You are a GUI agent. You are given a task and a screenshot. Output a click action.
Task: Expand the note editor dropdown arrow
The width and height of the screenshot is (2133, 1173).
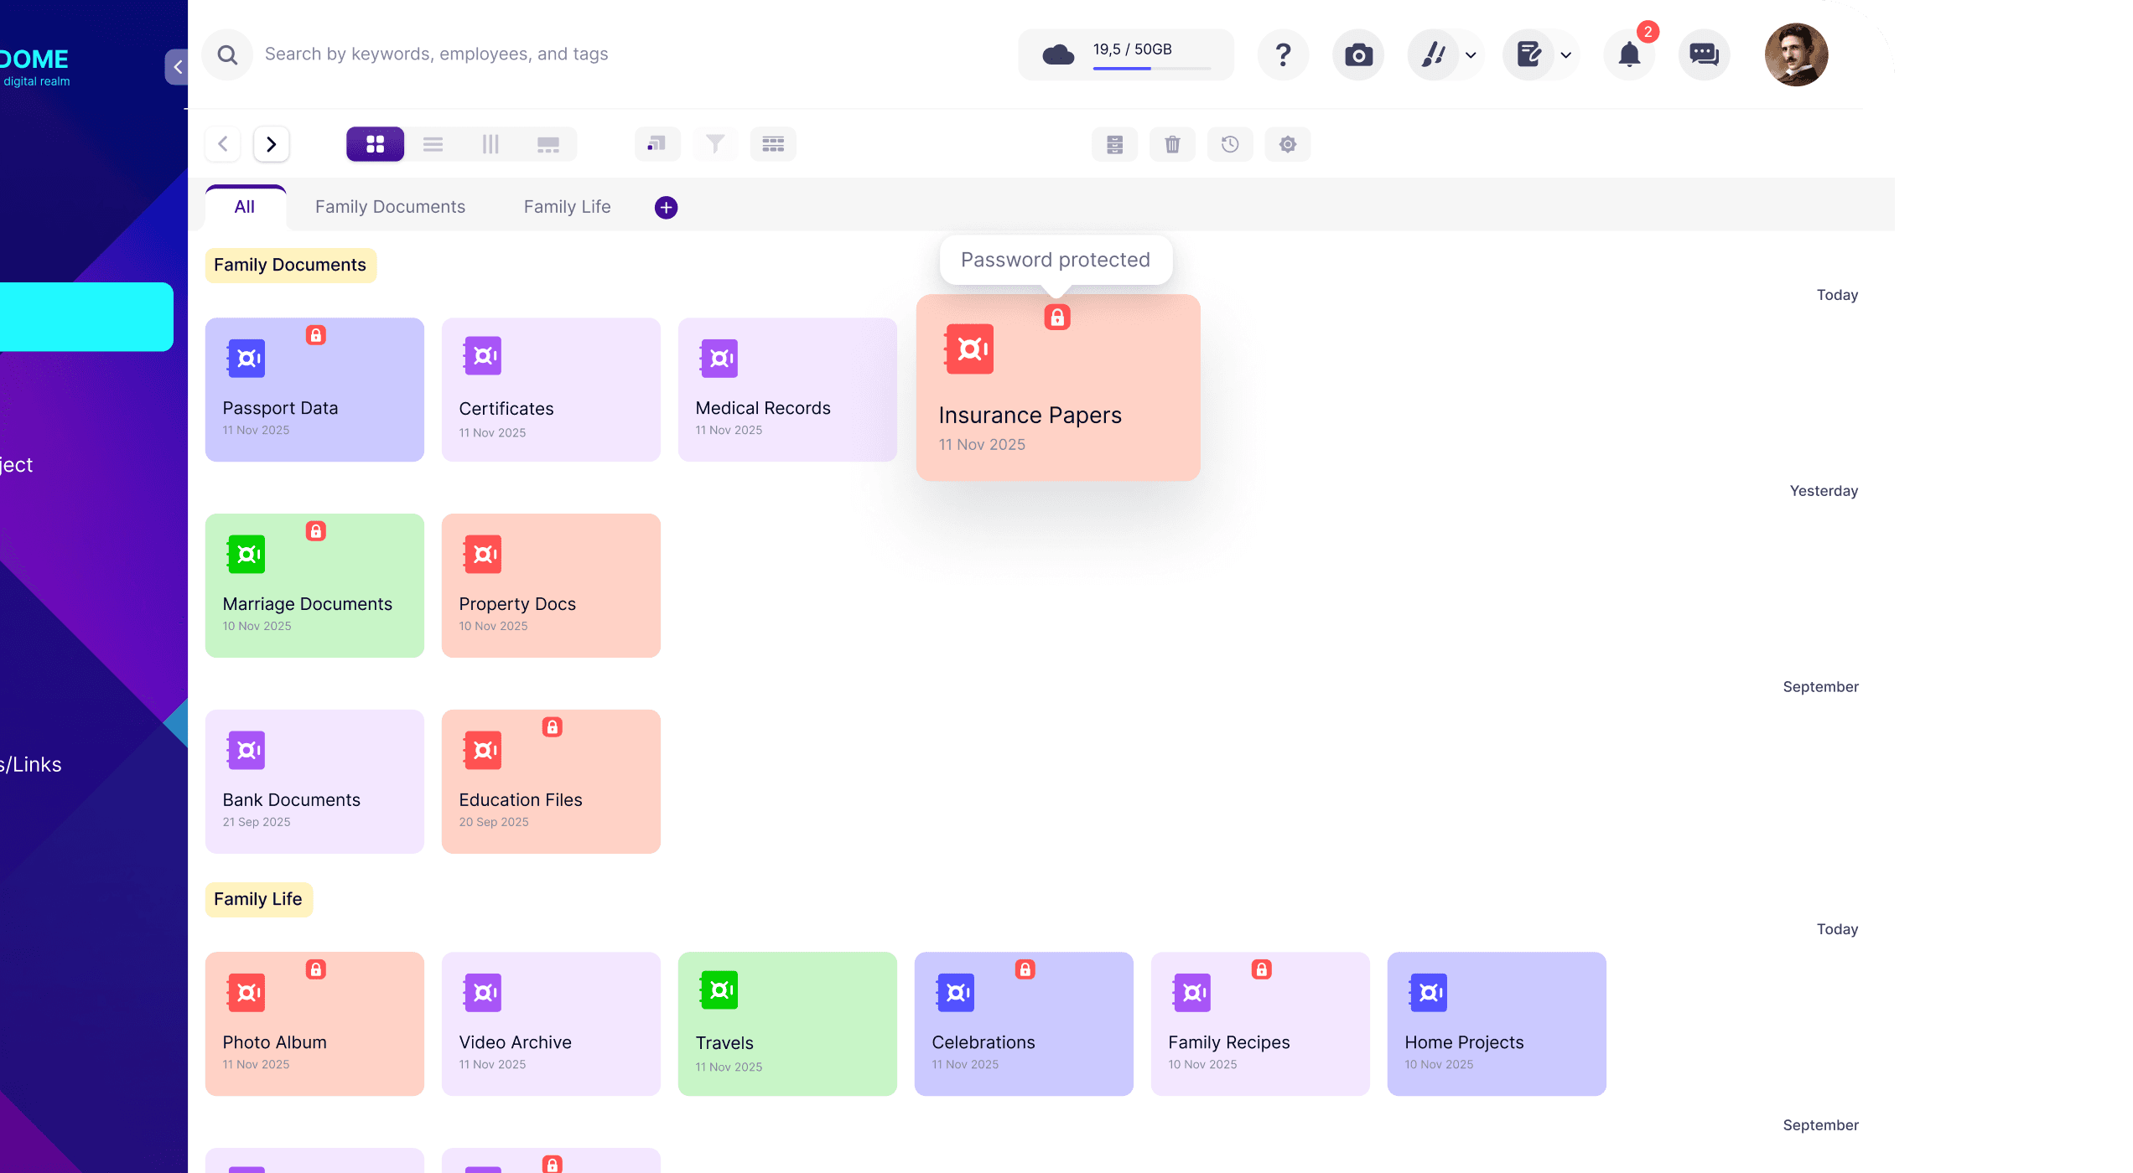tap(1565, 55)
